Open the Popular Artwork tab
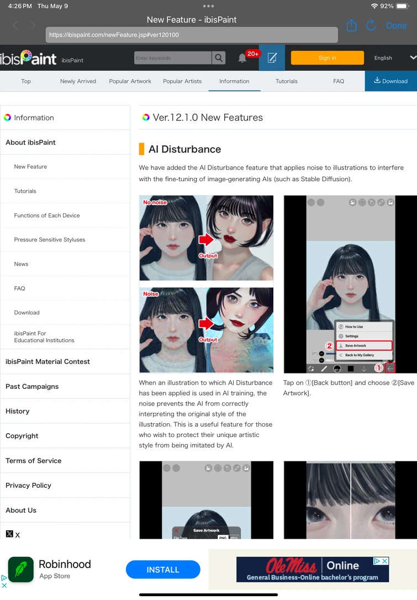 [130, 81]
